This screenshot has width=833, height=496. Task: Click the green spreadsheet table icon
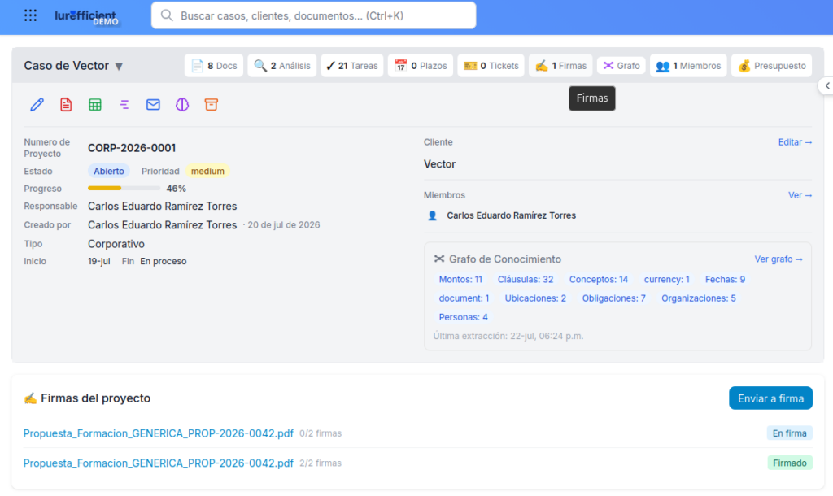tap(95, 105)
